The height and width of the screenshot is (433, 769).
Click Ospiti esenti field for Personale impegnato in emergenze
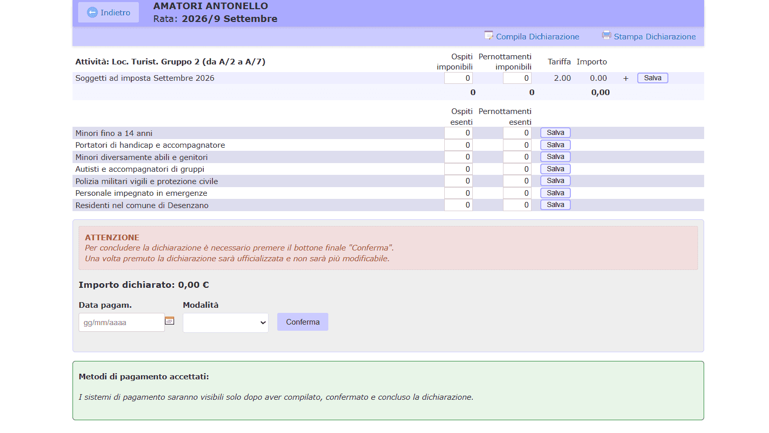pyautogui.click(x=459, y=193)
